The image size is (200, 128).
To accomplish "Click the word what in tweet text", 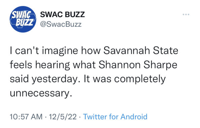I will (x=84, y=65).
